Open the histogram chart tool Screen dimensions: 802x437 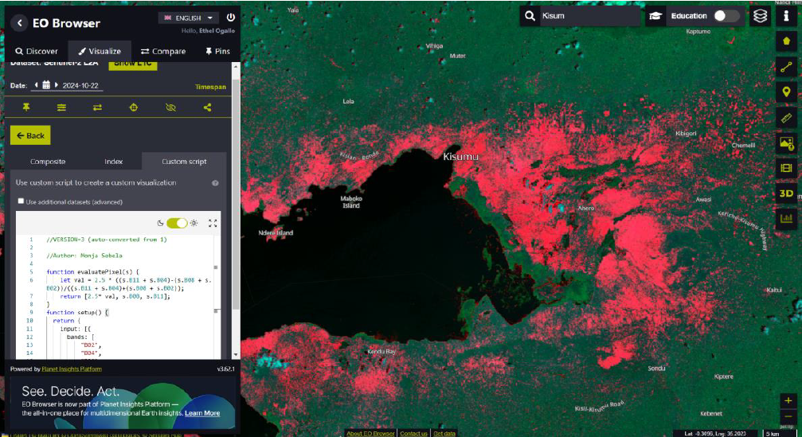coord(786,218)
